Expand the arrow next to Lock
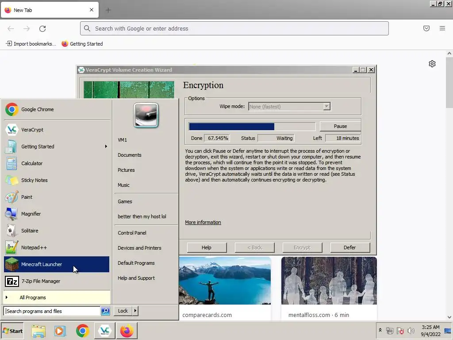 [x=135, y=311]
